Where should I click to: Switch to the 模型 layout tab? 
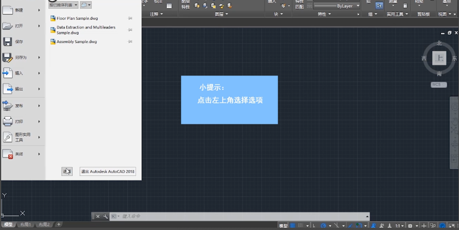(x=8, y=224)
